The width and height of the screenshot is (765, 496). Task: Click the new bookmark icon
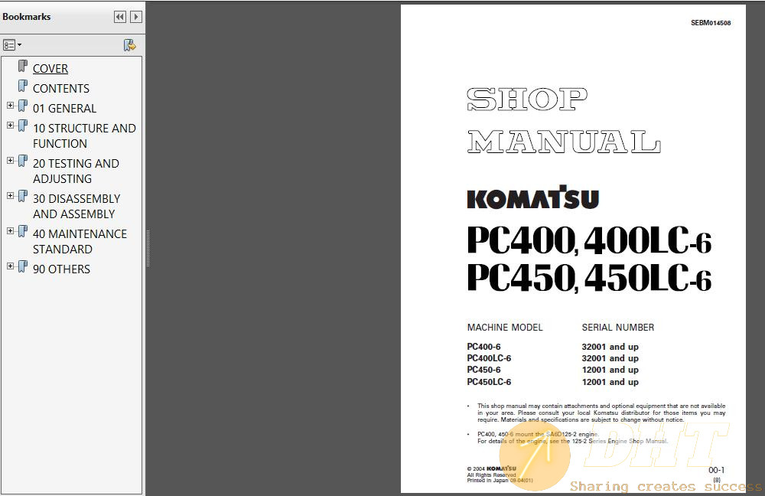tap(129, 45)
